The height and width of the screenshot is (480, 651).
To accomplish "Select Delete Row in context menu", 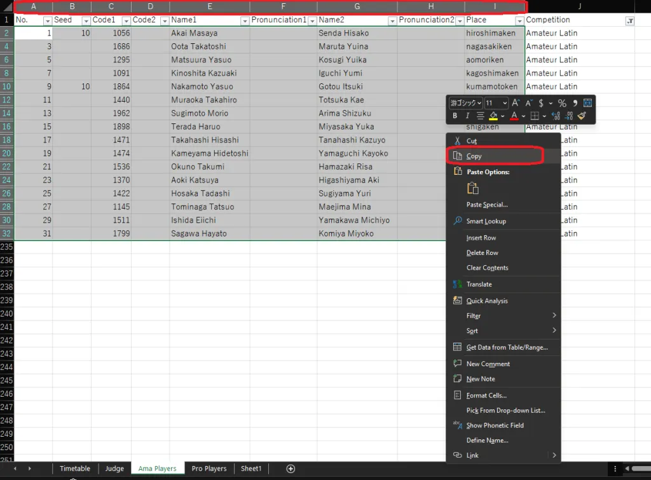I will point(482,252).
